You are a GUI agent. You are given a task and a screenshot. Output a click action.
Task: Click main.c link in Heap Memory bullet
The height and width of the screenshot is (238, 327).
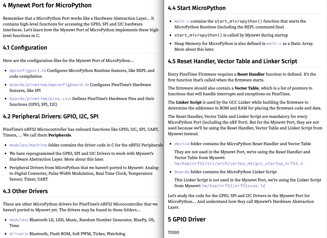click(274, 44)
